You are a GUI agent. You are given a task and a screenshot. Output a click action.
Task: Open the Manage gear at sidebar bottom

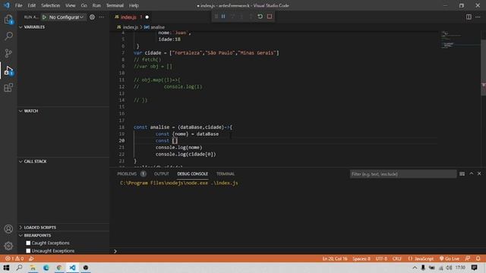tap(8, 246)
